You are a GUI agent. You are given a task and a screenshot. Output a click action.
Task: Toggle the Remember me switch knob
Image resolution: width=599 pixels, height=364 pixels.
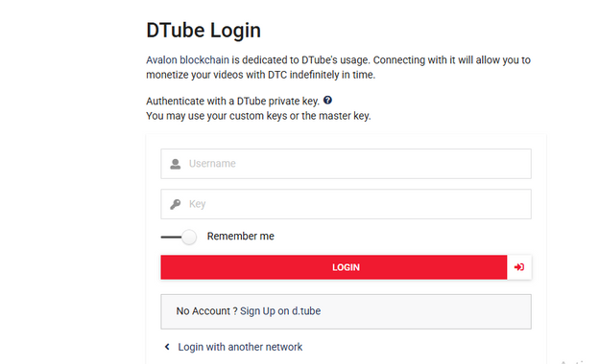tap(189, 237)
